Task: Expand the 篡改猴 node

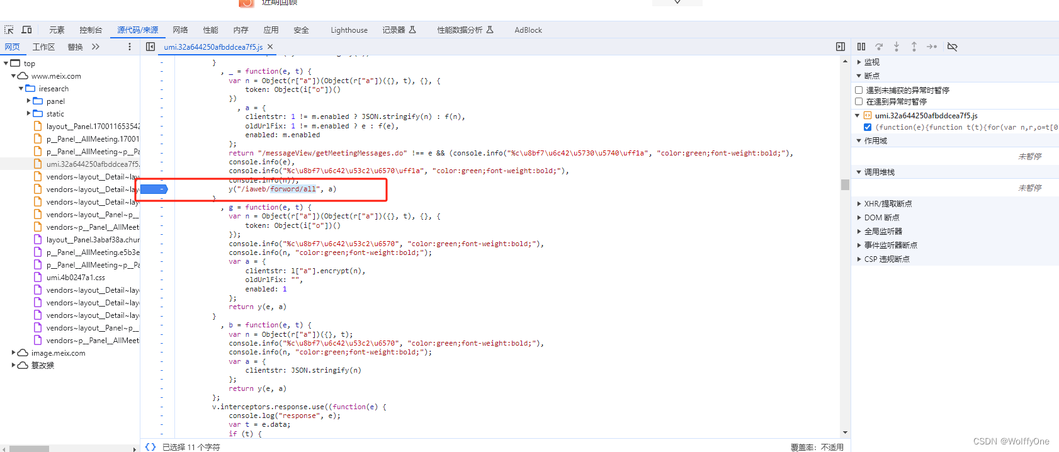Action: pos(13,365)
